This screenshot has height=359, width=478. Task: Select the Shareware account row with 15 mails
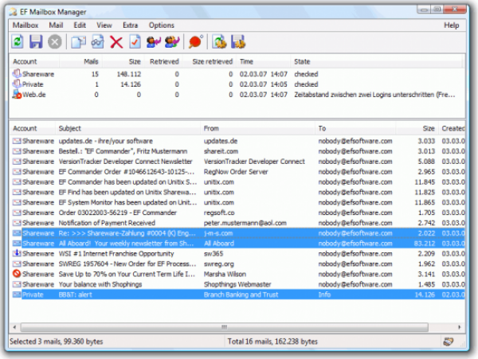pos(237,74)
